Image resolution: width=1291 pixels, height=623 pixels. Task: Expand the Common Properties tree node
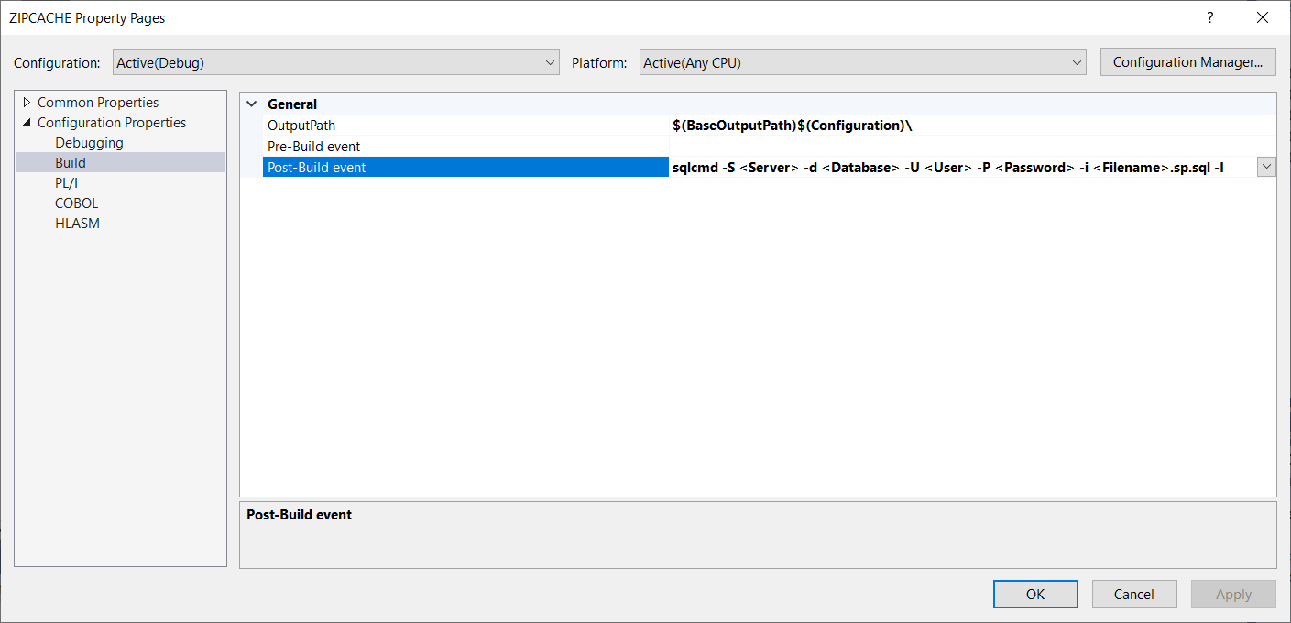tap(26, 102)
